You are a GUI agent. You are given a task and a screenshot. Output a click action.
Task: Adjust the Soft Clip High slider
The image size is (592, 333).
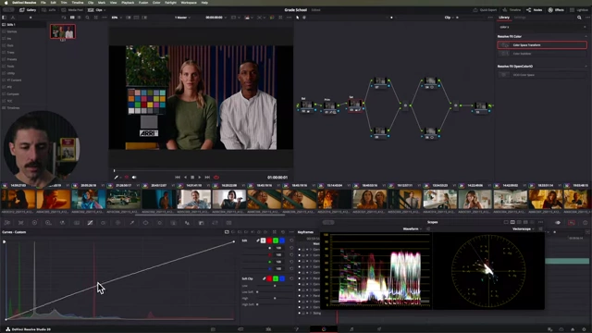click(275, 298)
